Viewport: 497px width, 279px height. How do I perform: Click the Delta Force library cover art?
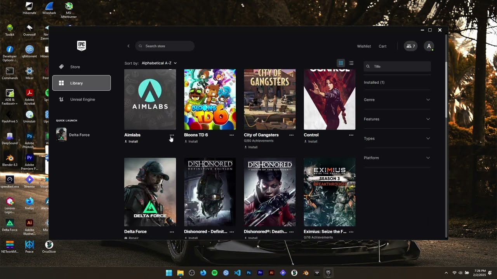click(150, 192)
